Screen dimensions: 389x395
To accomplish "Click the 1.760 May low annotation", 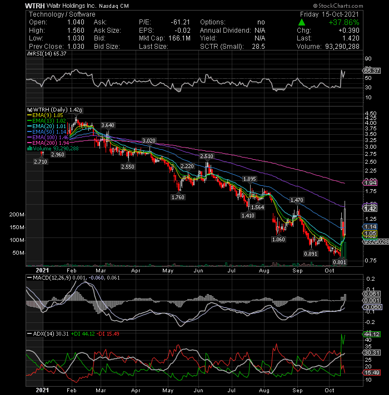I will [178, 197].
